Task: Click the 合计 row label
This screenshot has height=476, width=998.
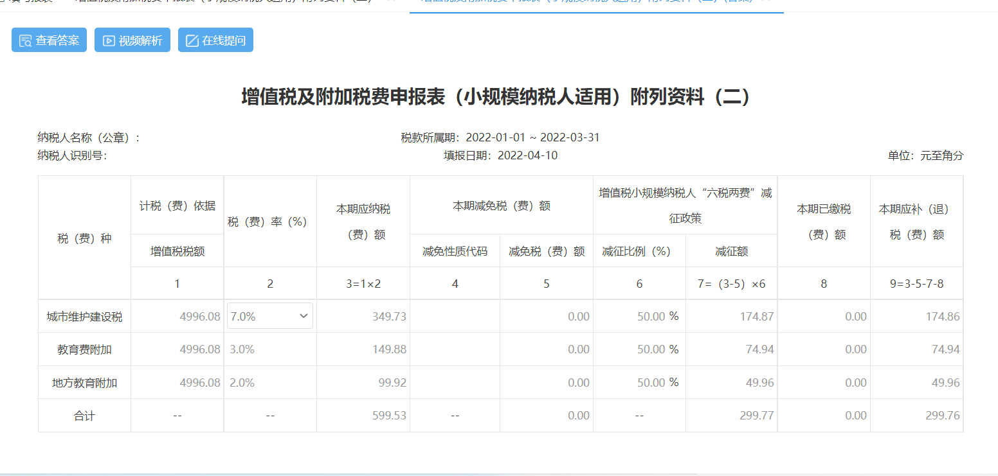Action: (84, 416)
